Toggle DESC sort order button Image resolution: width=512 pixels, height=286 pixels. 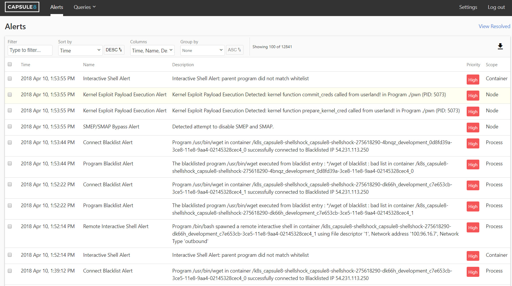click(114, 50)
